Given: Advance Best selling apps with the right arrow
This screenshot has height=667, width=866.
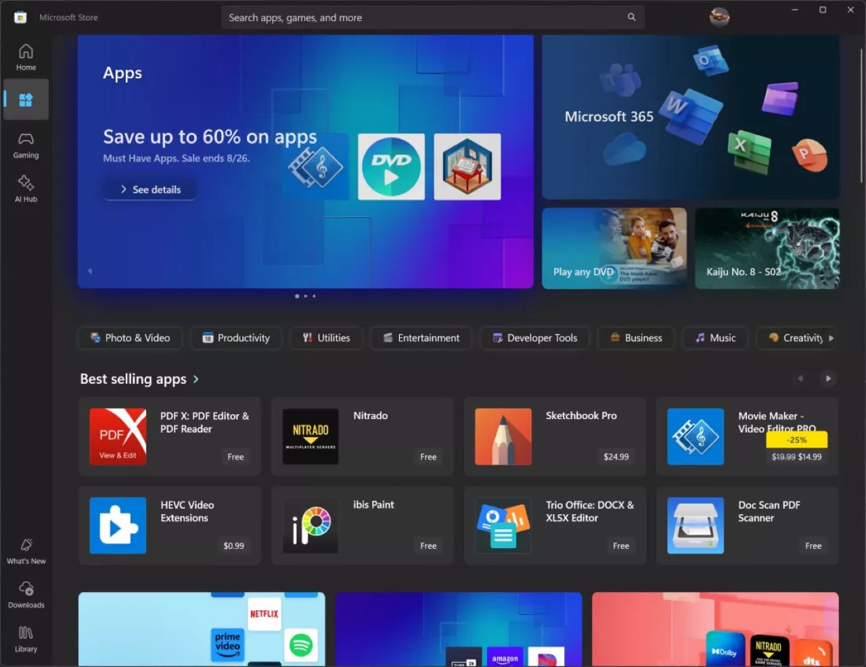Looking at the screenshot, I should (x=828, y=378).
